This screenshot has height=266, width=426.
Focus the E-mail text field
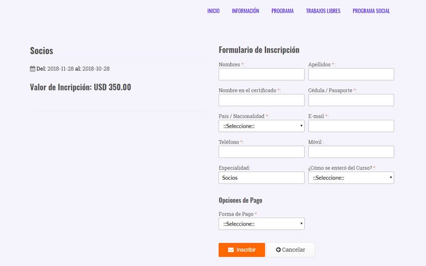[351, 126]
